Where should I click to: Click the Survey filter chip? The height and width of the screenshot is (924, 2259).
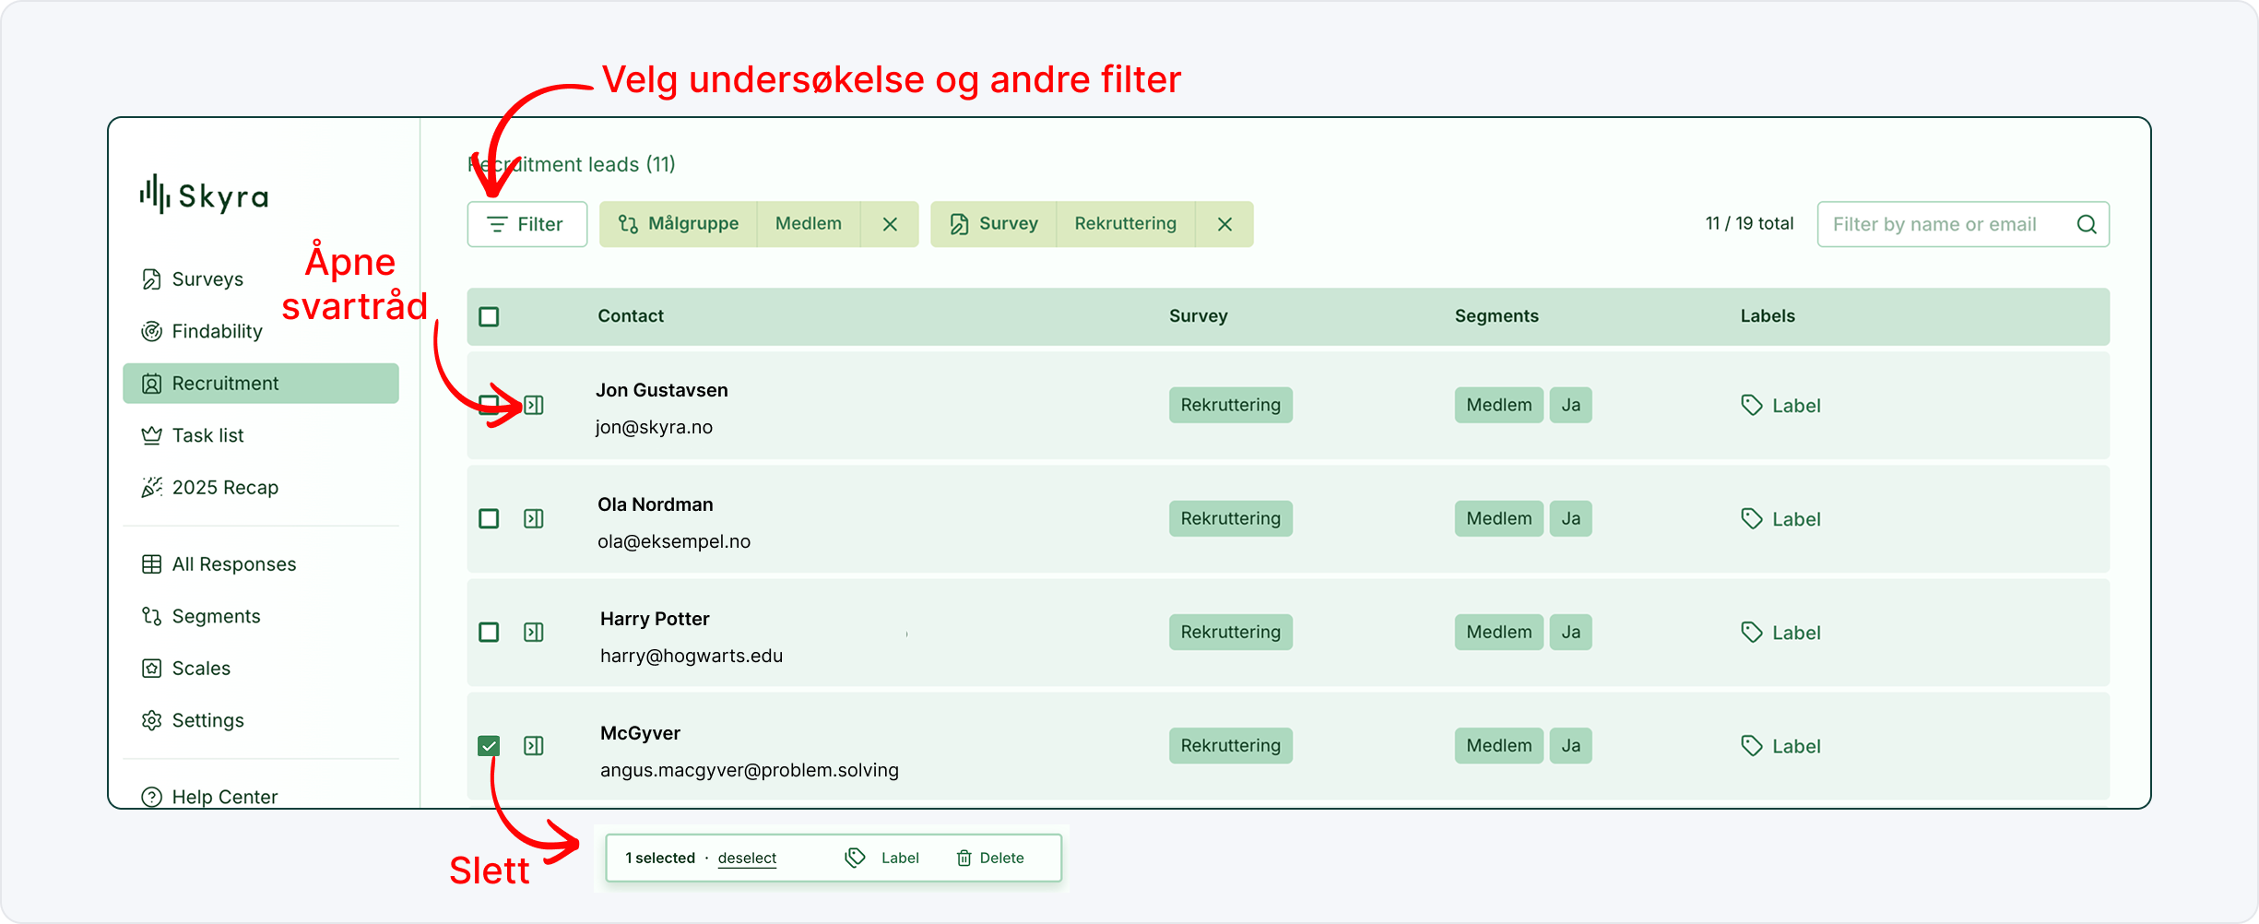[994, 224]
